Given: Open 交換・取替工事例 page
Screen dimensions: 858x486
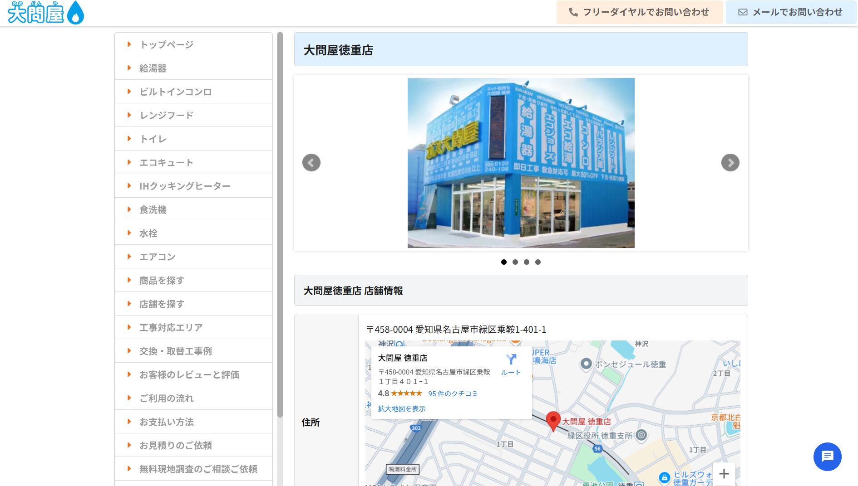Looking at the screenshot, I should (194, 351).
